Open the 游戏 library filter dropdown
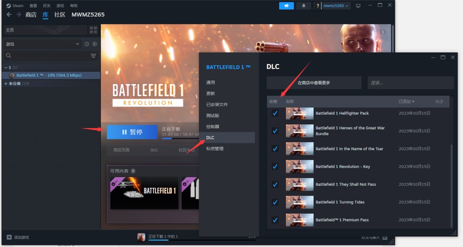463x247 pixels. (42, 44)
